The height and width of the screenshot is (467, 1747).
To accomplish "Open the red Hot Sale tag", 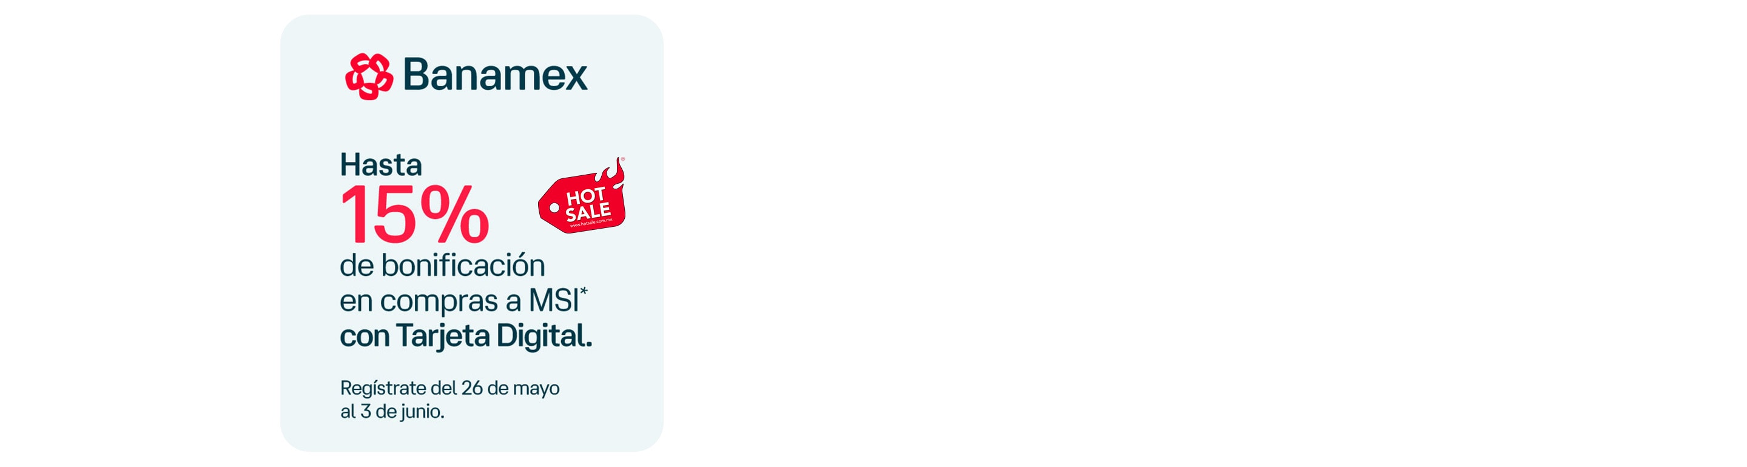I will pyautogui.click(x=582, y=197).
